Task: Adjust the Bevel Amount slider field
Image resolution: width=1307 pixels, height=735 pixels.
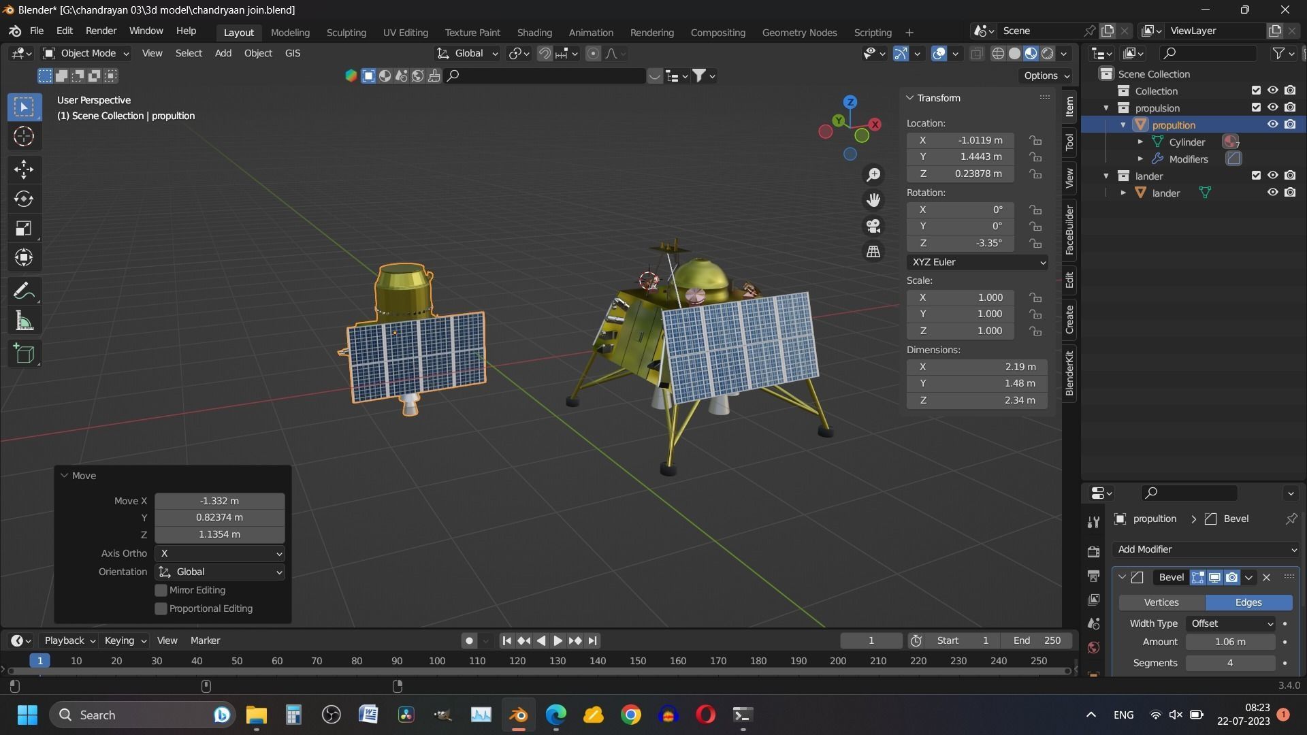Action: tap(1230, 642)
